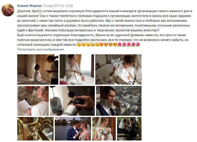Image resolution: width=197 pixels, height=142 pixels.
Task: Open photo of makeup artist with bride
Action: [38, 69]
